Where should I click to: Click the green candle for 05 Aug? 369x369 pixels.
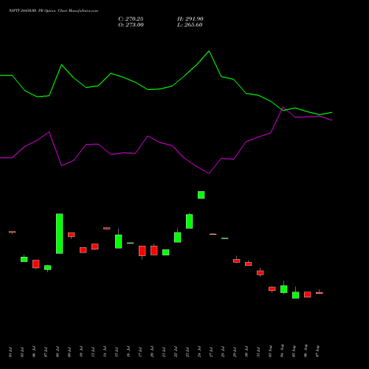pos(296,295)
